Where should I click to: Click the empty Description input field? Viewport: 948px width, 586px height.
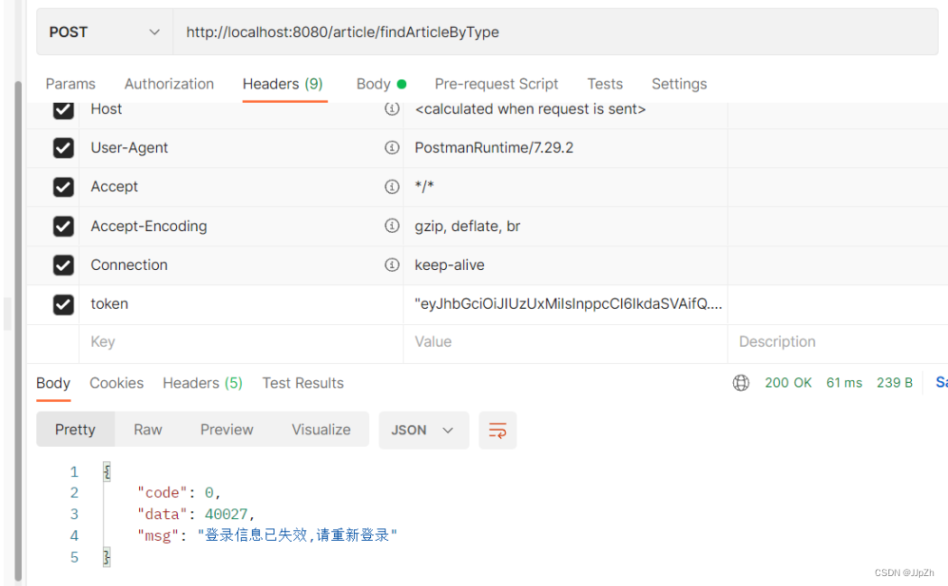(837, 342)
